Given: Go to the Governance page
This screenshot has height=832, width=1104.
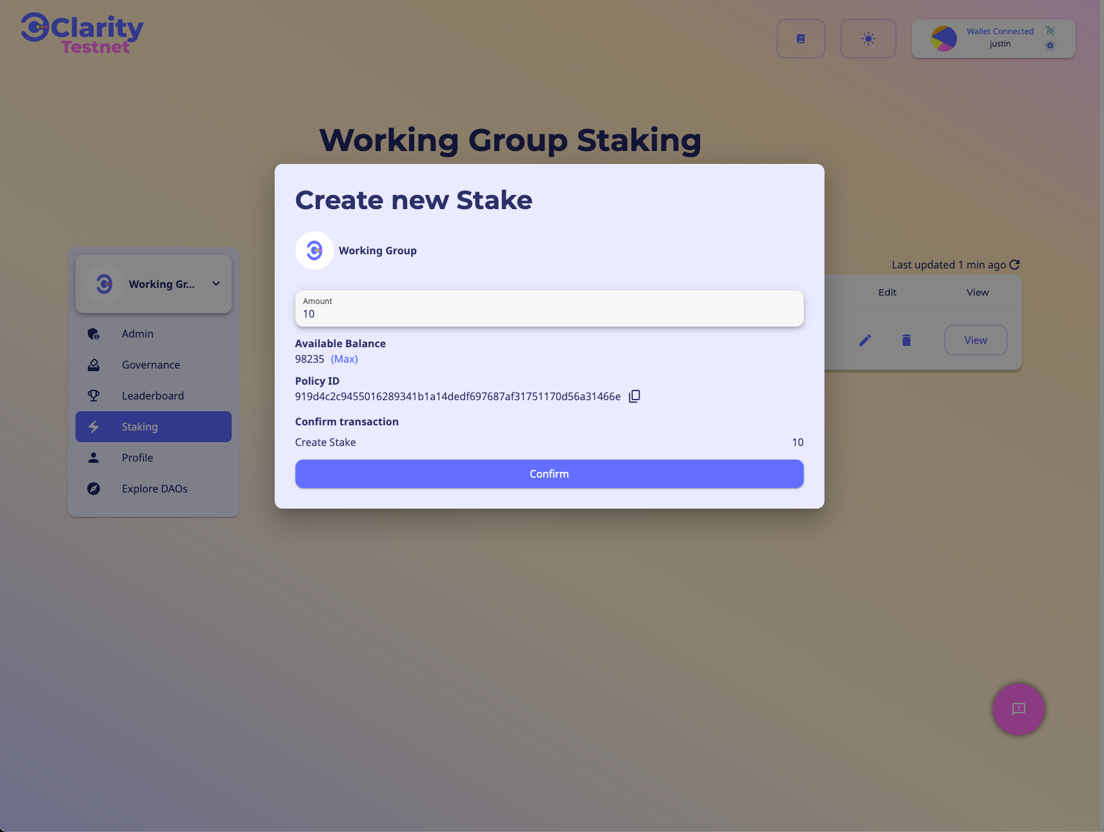Looking at the screenshot, I should [150, 365].
